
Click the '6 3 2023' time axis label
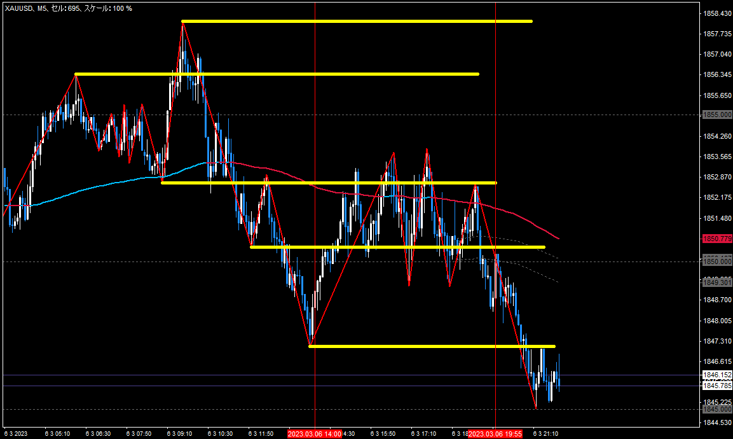[16, 434]
